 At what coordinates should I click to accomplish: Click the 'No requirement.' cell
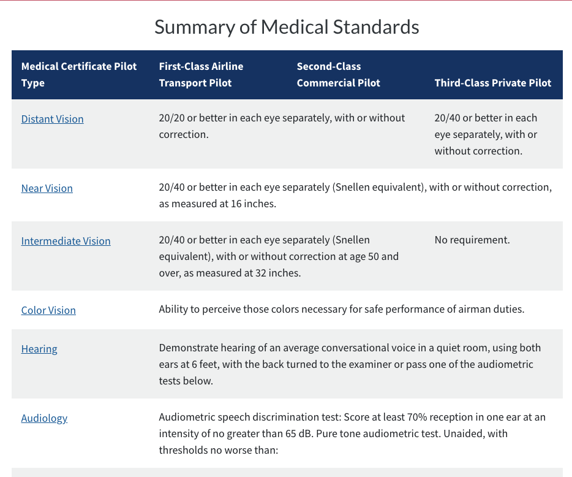(x=472, y=240)
